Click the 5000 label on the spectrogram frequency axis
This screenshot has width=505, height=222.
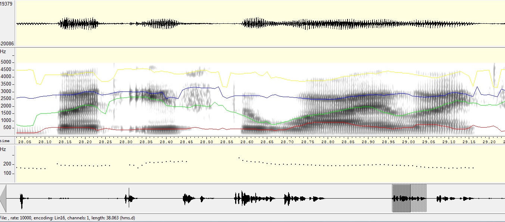[6, 62]
